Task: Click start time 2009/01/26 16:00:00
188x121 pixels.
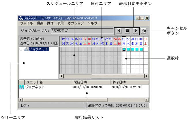Action: (x=88, y=87)
